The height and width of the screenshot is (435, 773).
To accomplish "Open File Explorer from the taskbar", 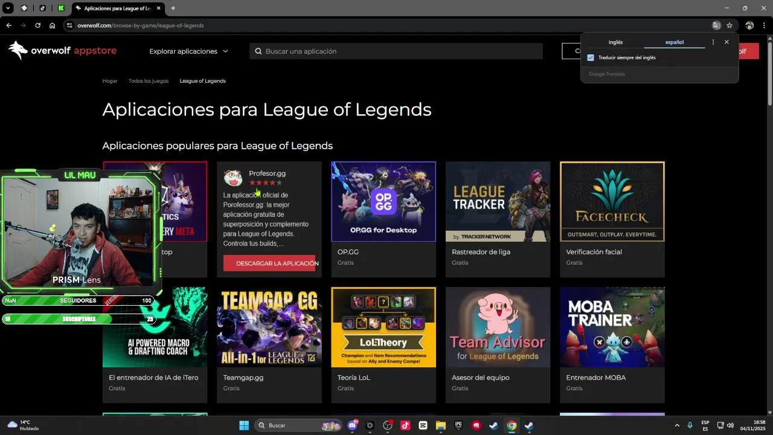I will tap(440, 425).
